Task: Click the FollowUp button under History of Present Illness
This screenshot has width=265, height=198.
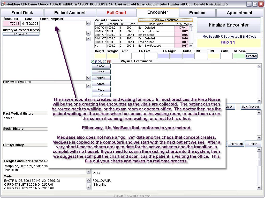Action: [21, 34]
